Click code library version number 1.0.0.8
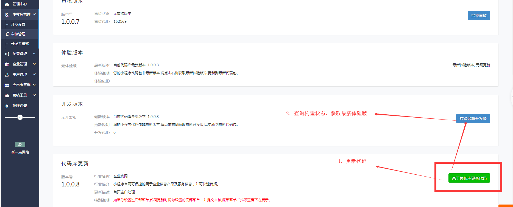Image resolution: width=513 pixels, height=207 pixels. tap(70, 184)
